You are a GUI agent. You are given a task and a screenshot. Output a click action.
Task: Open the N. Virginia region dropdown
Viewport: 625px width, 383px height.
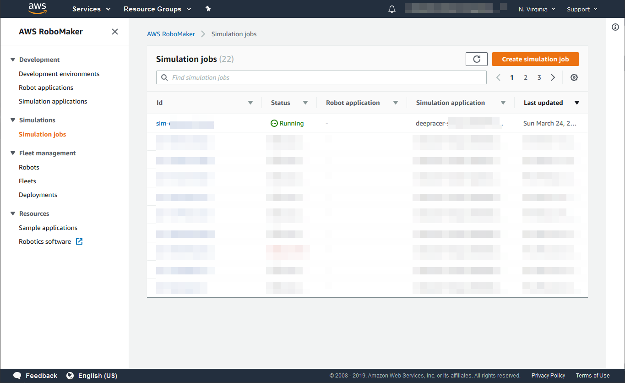click(536, 9)
